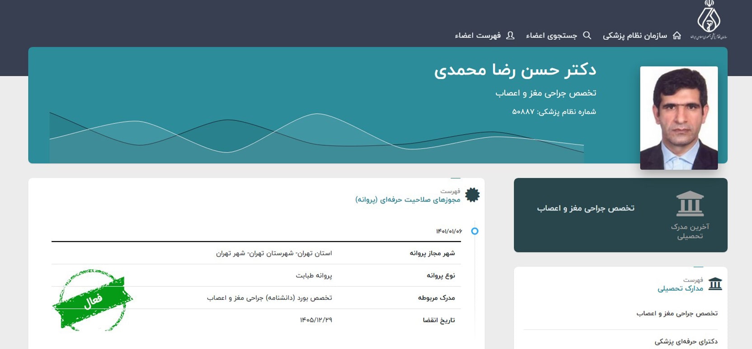Click the green فعال status stamp
This screenshot has width=752, height=349.
tap(93, 300)
